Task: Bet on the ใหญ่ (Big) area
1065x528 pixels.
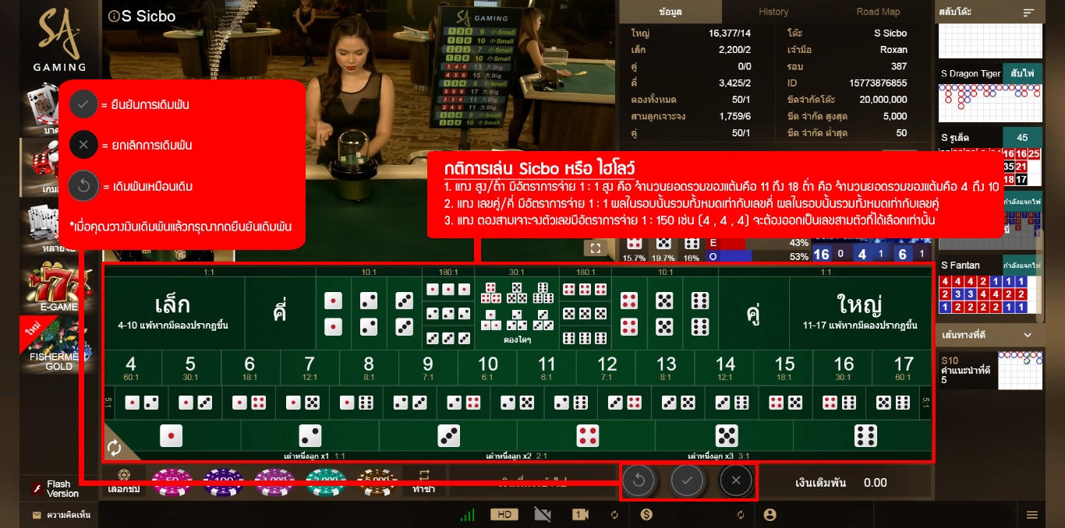Action: tap(859, 308)
